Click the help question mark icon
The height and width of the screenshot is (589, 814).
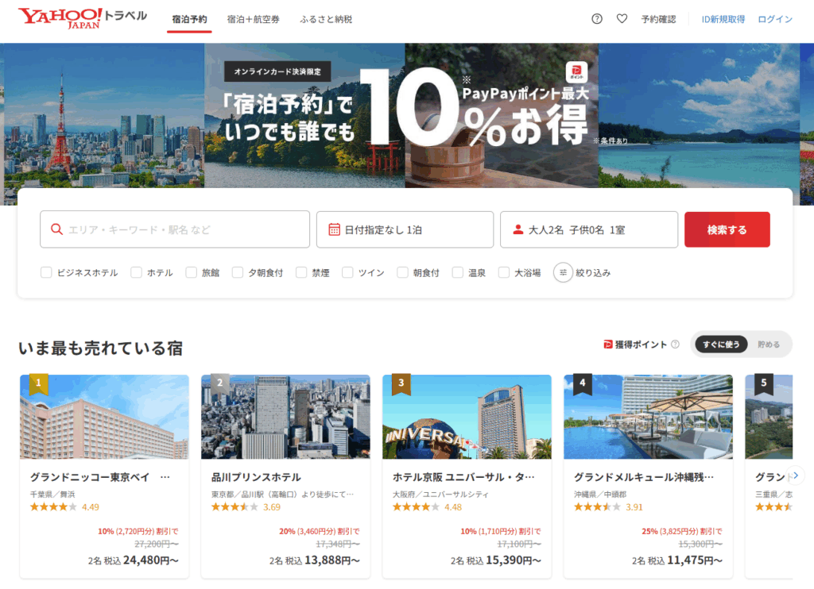(x=597, y=19)
